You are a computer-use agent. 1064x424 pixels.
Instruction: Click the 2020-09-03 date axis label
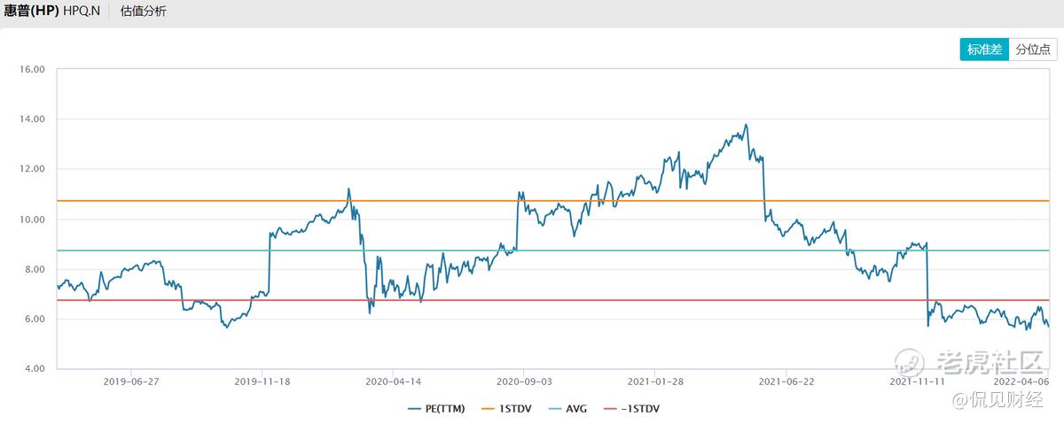click(x=523, y=382)
